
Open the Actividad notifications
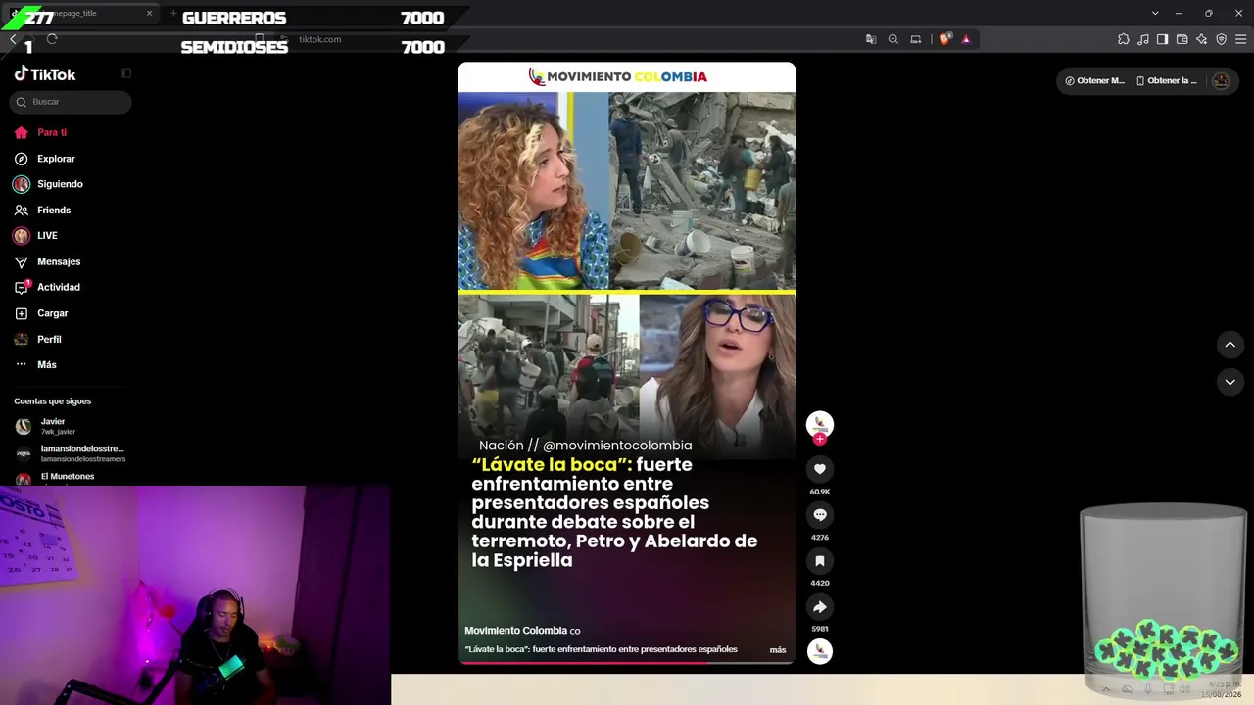(x=47, y=288)
